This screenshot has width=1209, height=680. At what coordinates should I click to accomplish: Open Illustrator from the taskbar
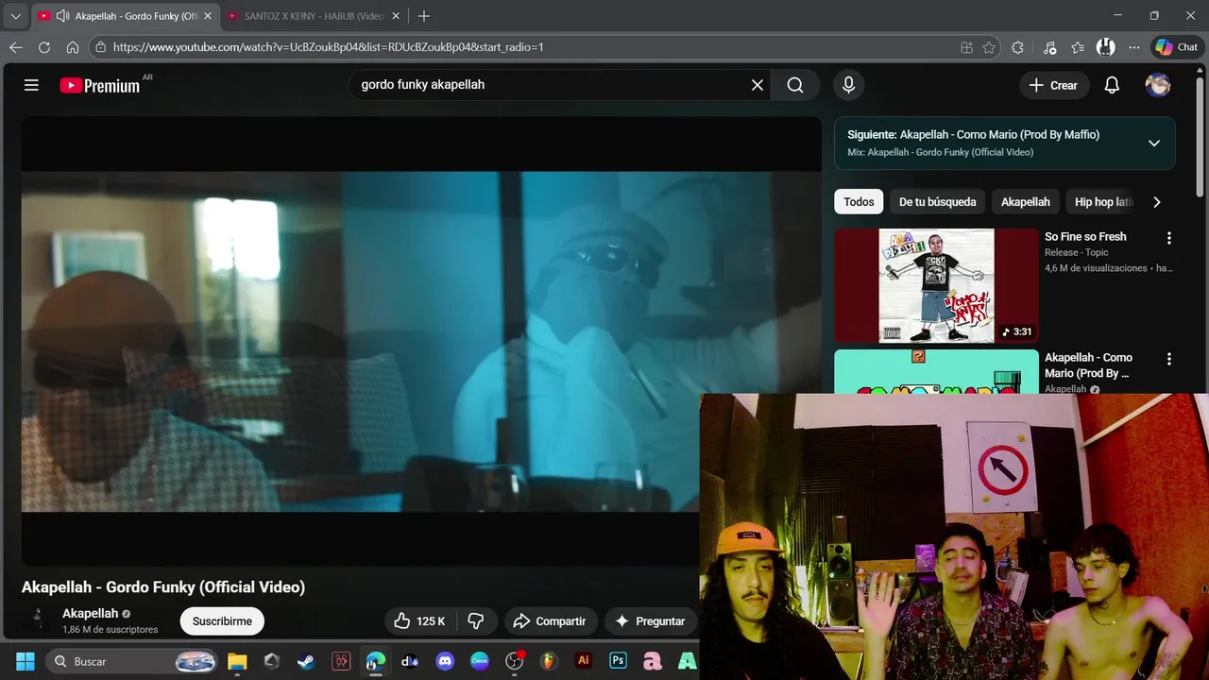(x=584, y=661)
